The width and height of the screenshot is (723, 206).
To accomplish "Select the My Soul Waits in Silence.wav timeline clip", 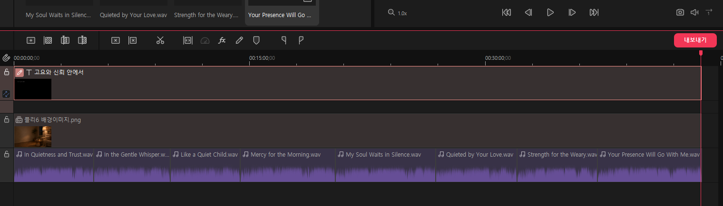I will click(386, 165).
